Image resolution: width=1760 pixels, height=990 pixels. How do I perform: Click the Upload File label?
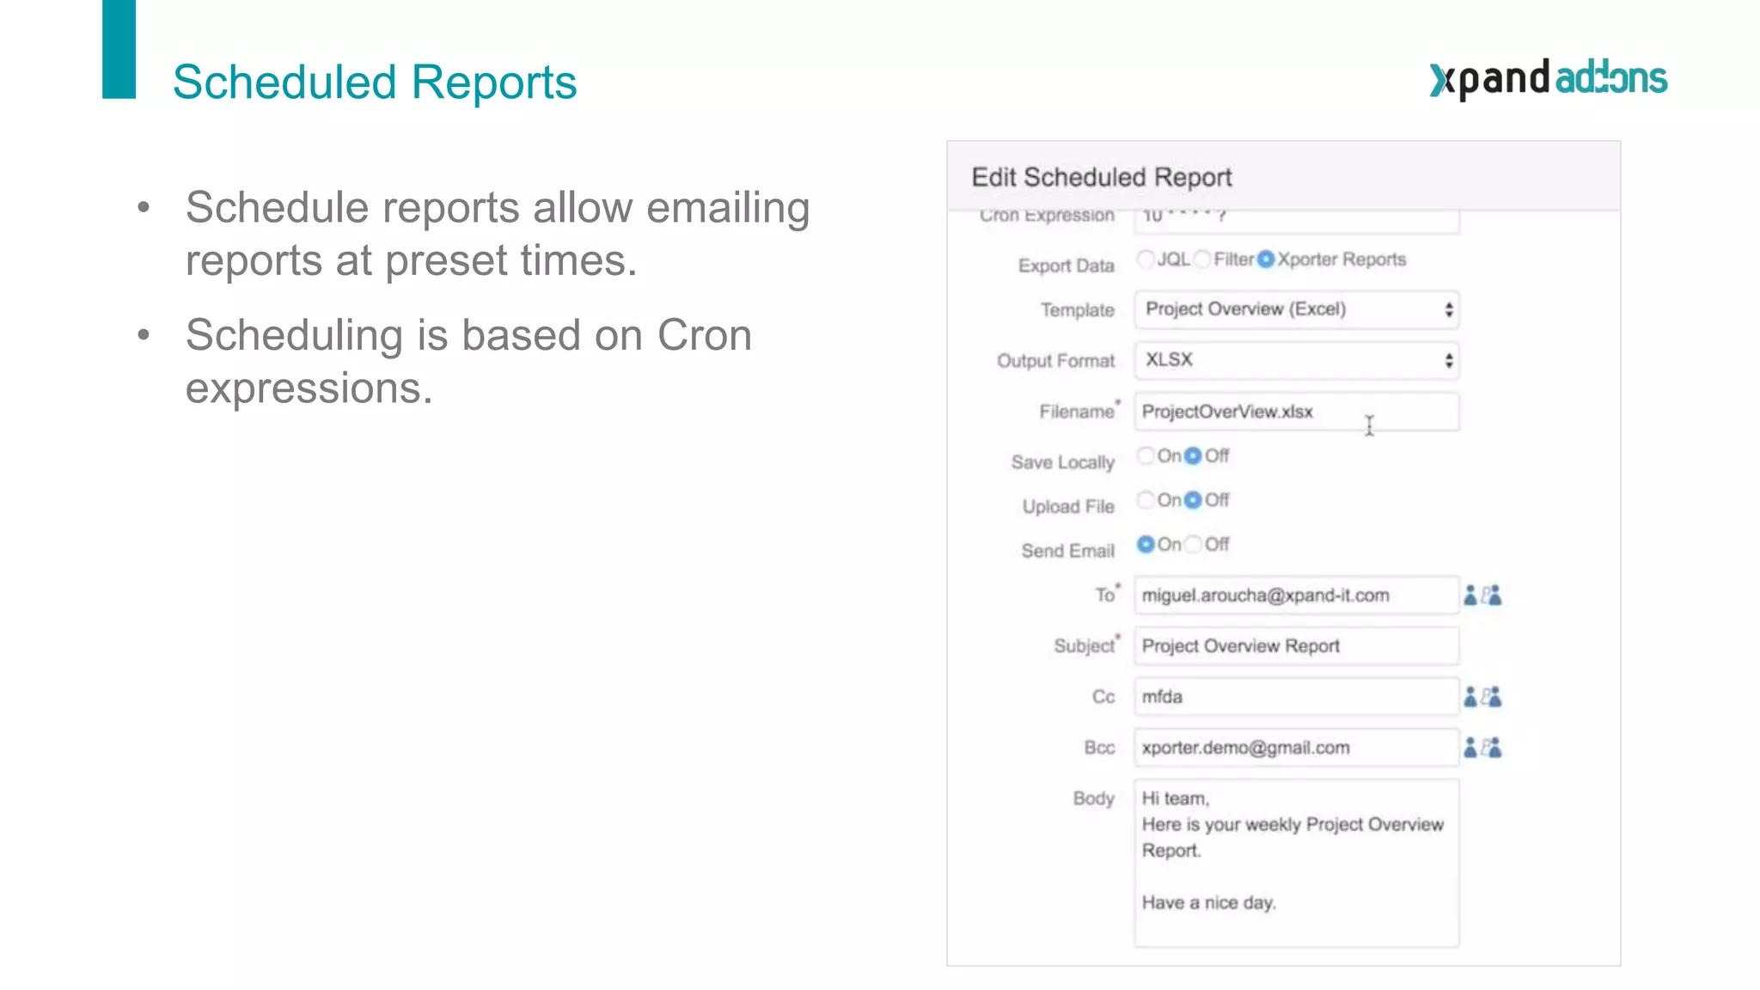pyautogui.click(x=1068, y=506)
